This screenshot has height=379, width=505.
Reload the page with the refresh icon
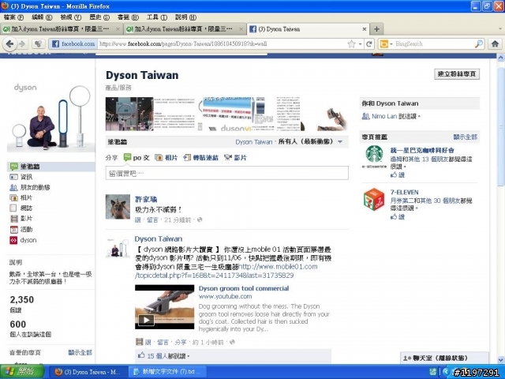click(x=369, y=44)
